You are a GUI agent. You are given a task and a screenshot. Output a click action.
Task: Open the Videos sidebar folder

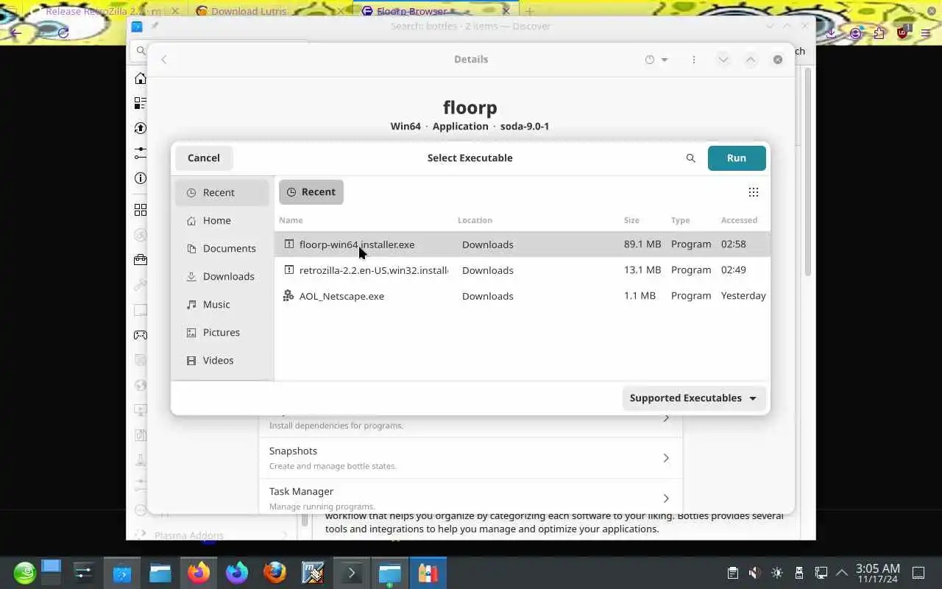coord(222,361)
